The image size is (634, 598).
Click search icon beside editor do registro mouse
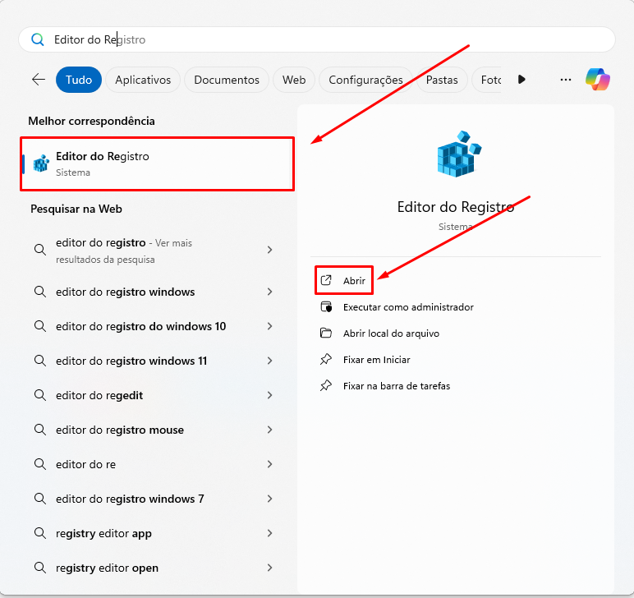click(x=39, y=430)
